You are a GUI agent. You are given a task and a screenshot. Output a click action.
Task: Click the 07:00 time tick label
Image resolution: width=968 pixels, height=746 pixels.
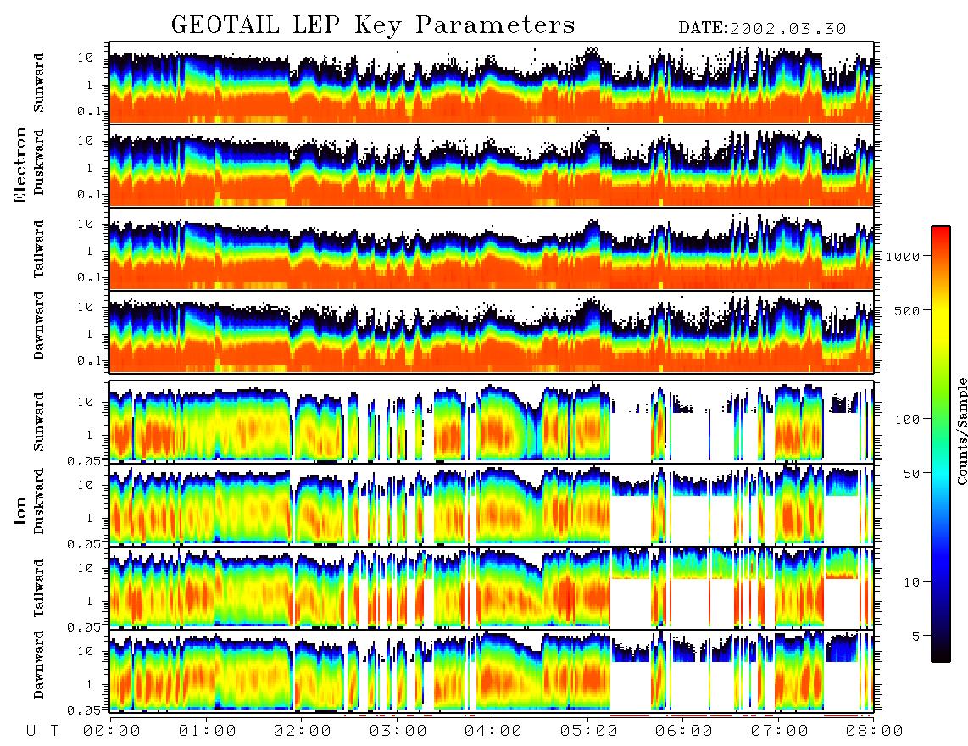point(779,732)
